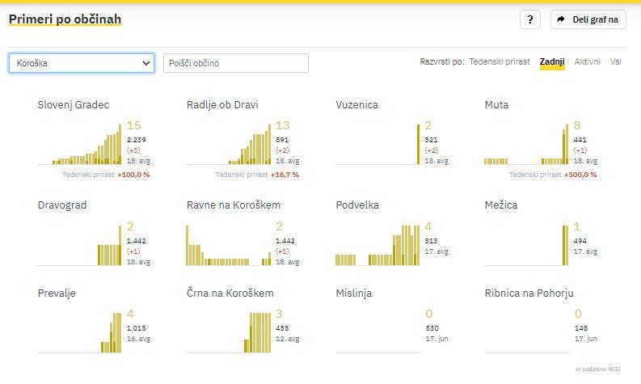
Task: Sort by Tedenski prirast
Action: click(500, 61)
